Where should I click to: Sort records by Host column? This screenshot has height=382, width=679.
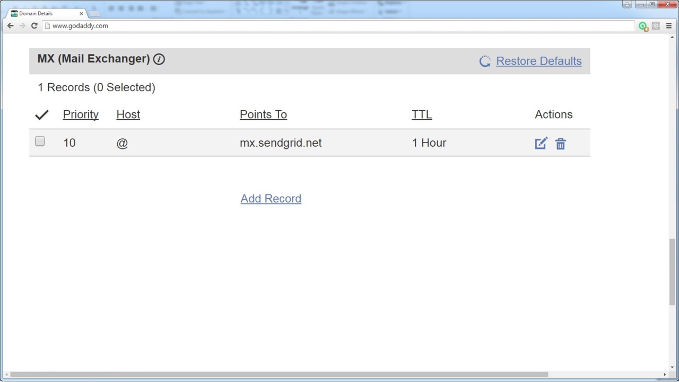[x=128, y=114]
